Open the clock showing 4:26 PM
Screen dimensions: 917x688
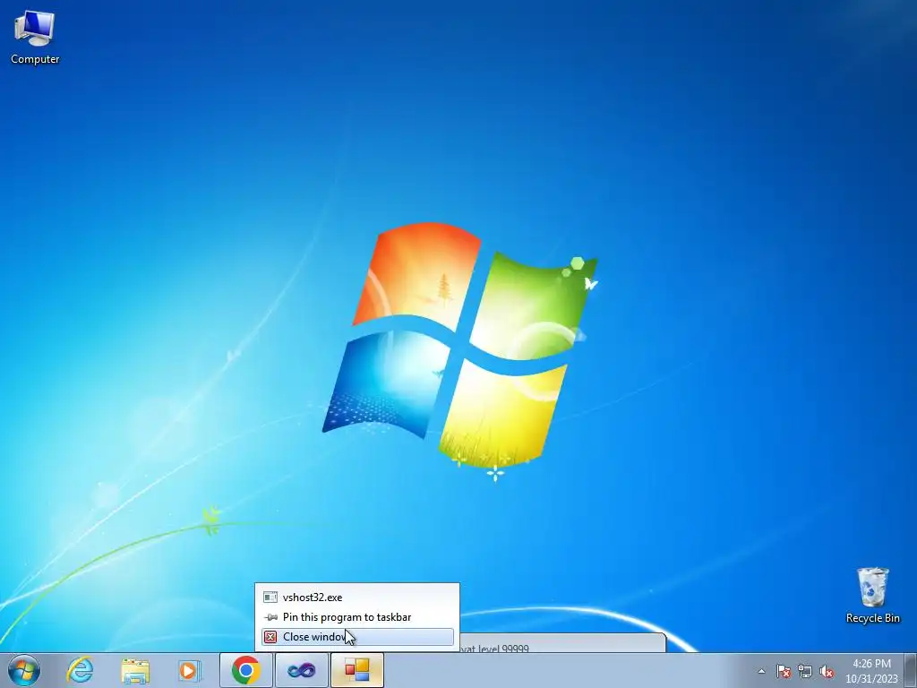click(871, 671)
